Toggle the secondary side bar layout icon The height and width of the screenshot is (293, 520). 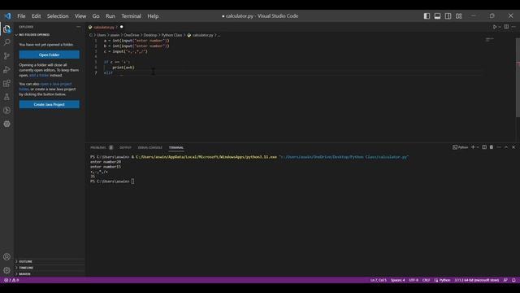point(448,16)
